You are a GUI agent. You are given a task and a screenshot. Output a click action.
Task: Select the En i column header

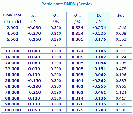pyautogui.click(x=121, y=18)
